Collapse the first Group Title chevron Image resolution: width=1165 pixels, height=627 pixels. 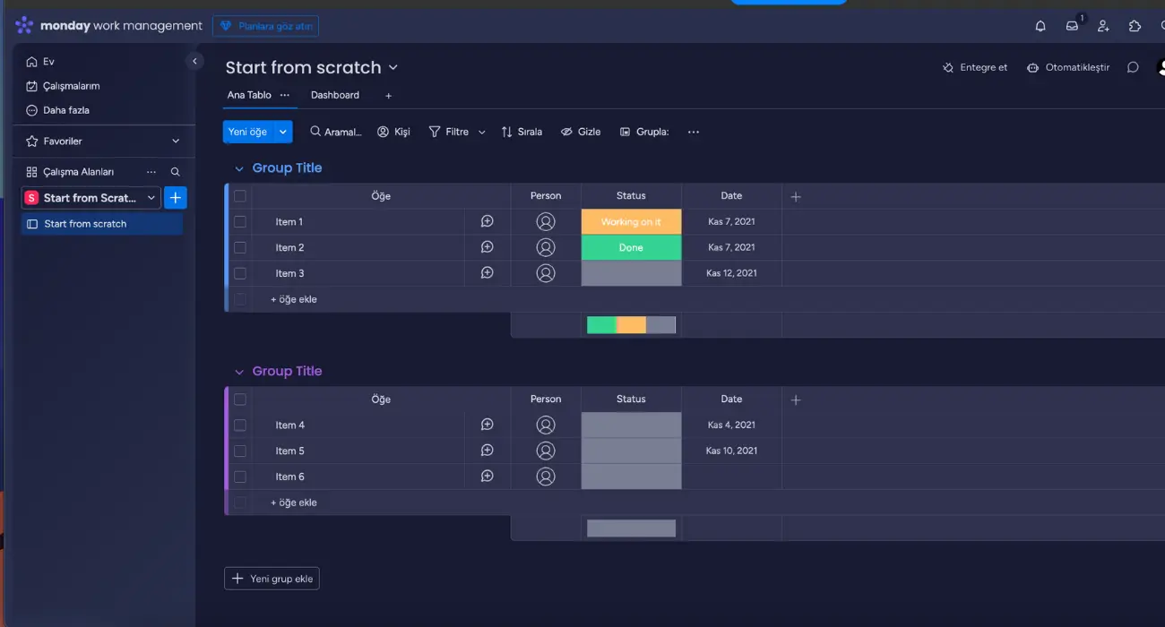pyautogui.click(x=239, y=168)
